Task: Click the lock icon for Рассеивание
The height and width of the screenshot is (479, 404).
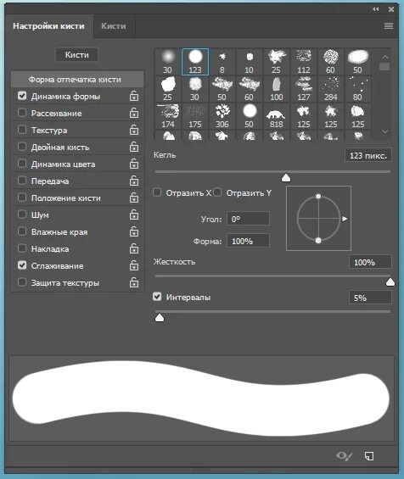Action: coord(133,113)
